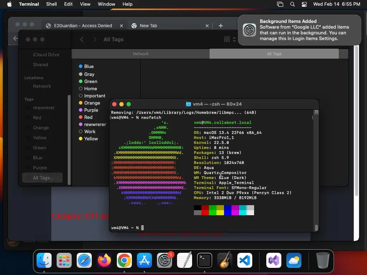Open Finder from the Dock

[44, 260]
